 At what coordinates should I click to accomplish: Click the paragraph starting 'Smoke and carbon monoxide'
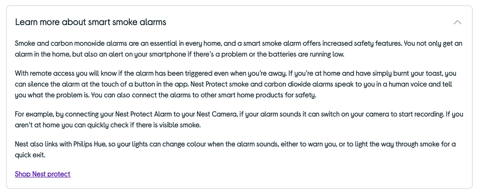239,49
